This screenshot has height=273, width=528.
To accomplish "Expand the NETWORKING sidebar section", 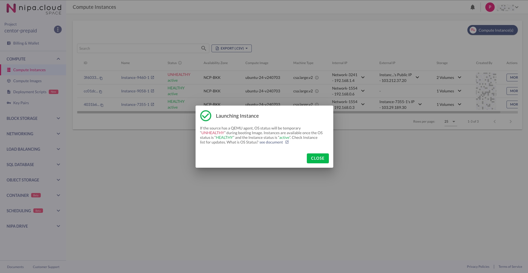I will click(58, 134).
